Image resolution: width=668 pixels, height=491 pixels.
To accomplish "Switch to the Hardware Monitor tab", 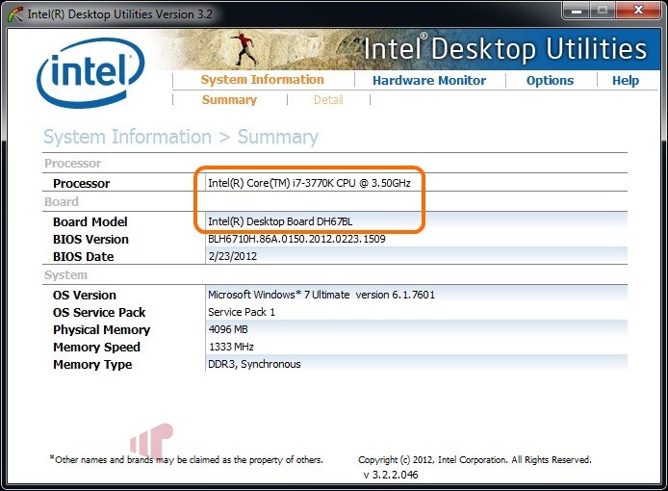I will [x=429, y=80].
